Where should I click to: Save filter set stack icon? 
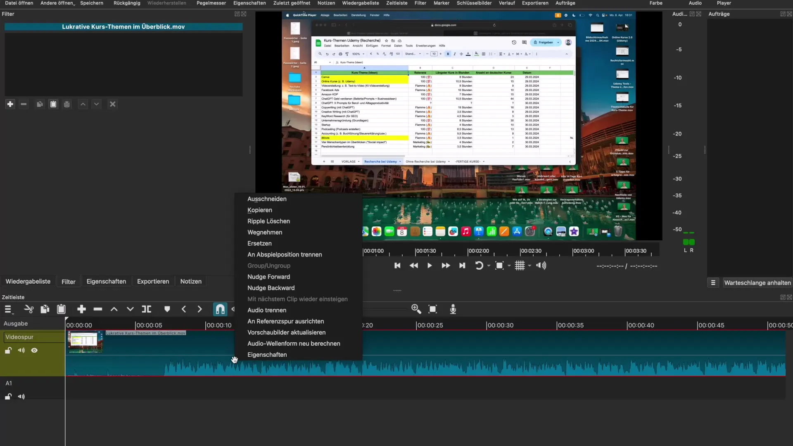tap(66, 104)
